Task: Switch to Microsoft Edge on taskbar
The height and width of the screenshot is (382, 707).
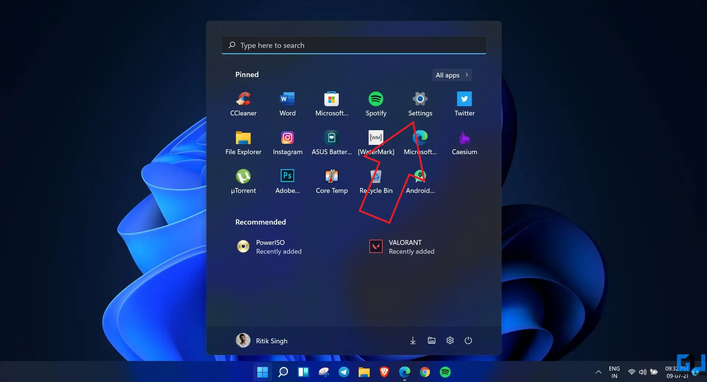Action: point(405,372)
